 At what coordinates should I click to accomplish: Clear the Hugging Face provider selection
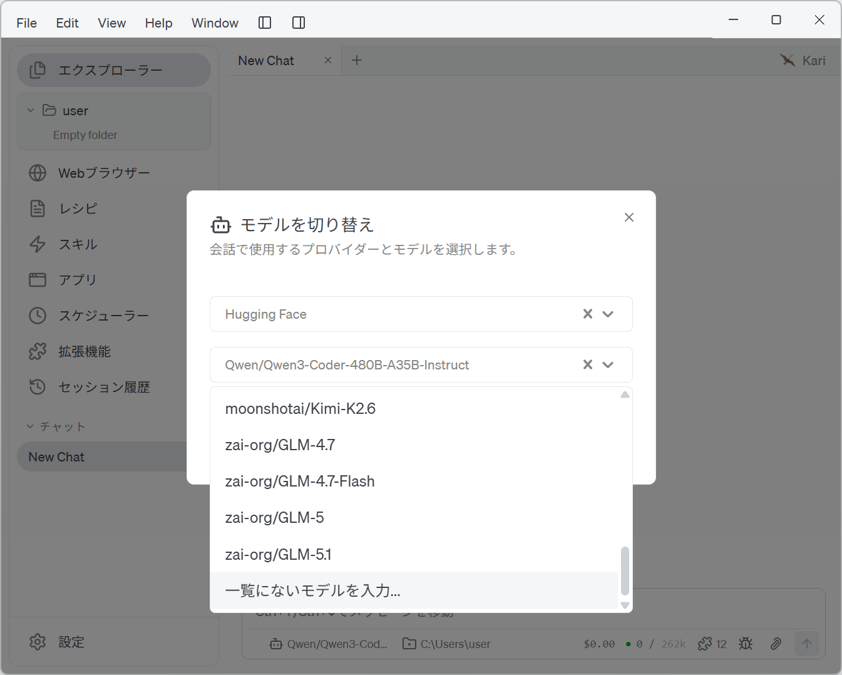click(588, 314)
